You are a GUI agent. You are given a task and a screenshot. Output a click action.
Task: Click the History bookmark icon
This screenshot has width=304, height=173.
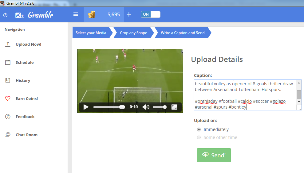pyautogui.click(x=8, y=80)
